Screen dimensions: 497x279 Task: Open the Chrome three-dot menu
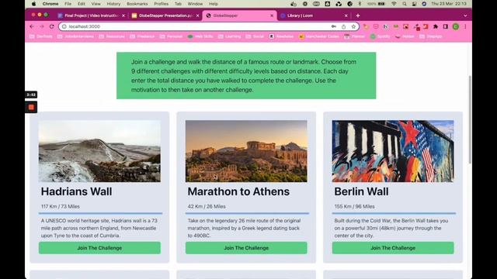coord(465,26)
